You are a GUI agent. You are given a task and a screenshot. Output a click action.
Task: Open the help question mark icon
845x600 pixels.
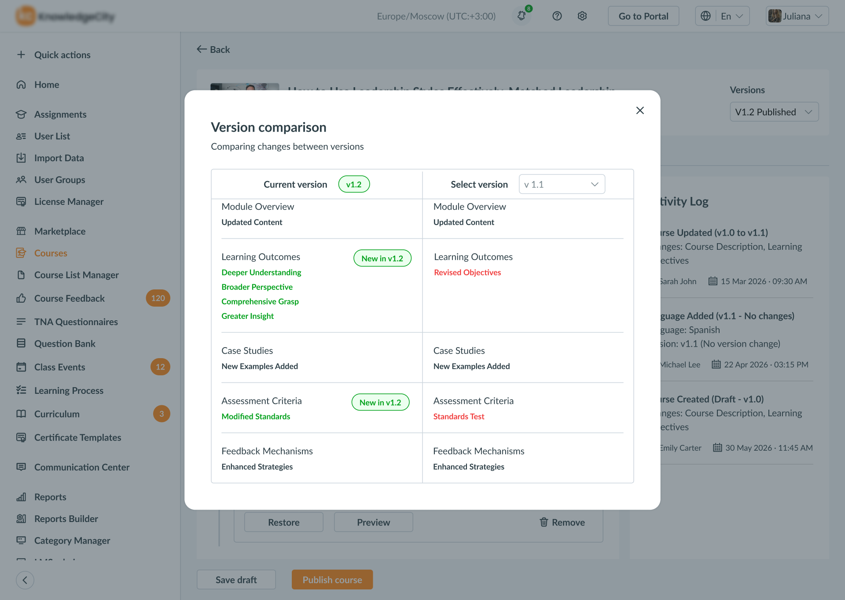click(557, 16)
